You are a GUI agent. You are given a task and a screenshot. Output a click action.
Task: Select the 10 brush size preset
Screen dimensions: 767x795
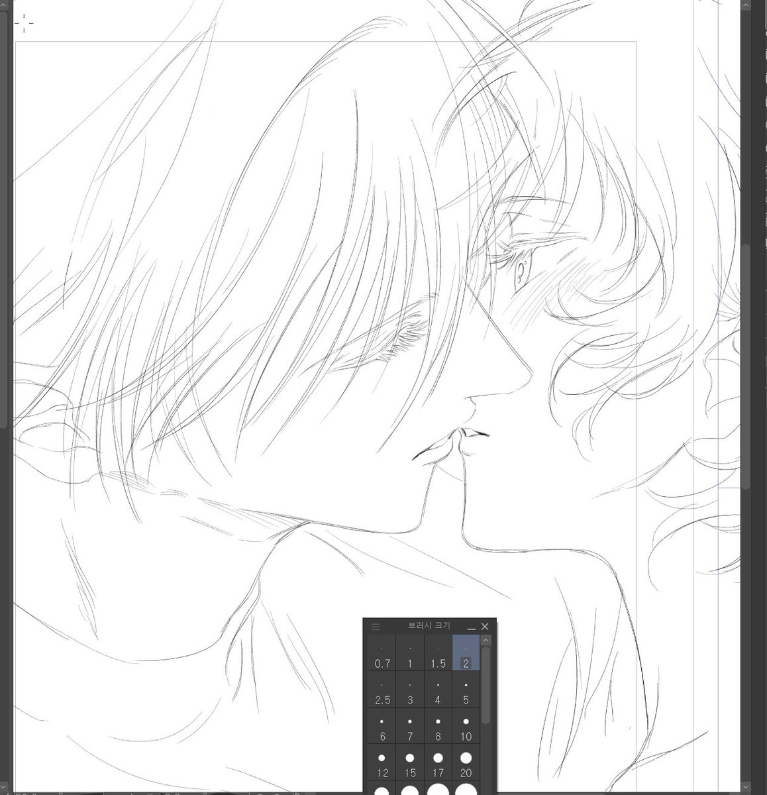[x=466, y=725]
